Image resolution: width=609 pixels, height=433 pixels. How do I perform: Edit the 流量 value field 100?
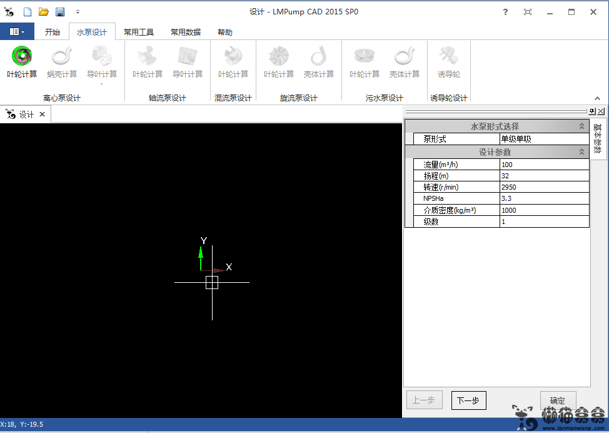click(x=544, y=165)
